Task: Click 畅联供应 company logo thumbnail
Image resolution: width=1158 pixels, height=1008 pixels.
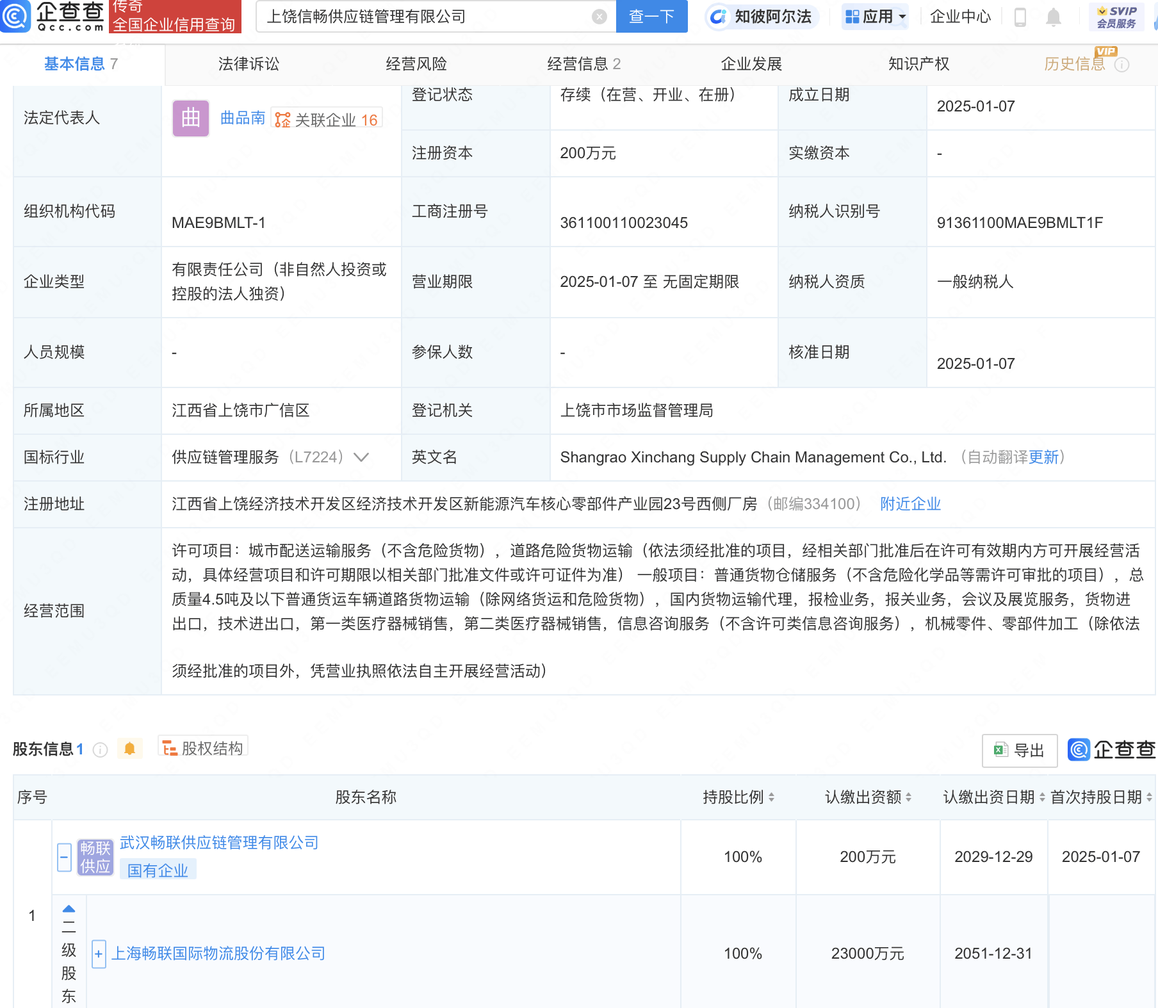Action: pyautogui.click(x=95, y=857)
